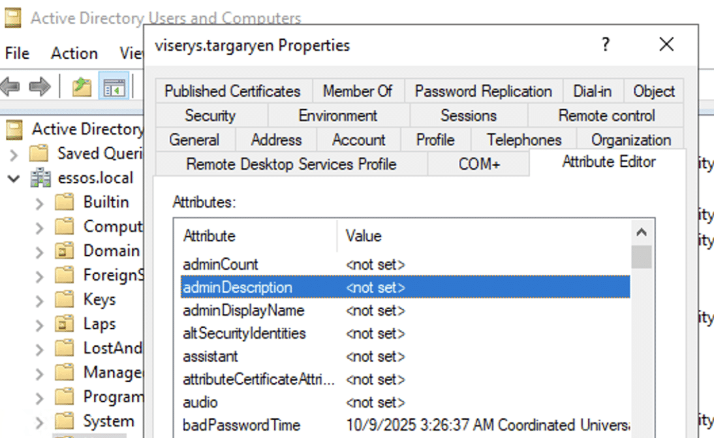The height and width of the screenshot is (438, 714).
Task: Open the Account tab
Action: (x=358, y=140)
